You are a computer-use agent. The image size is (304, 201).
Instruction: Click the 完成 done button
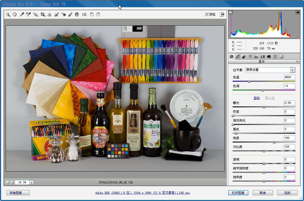[x=287, y=193]
